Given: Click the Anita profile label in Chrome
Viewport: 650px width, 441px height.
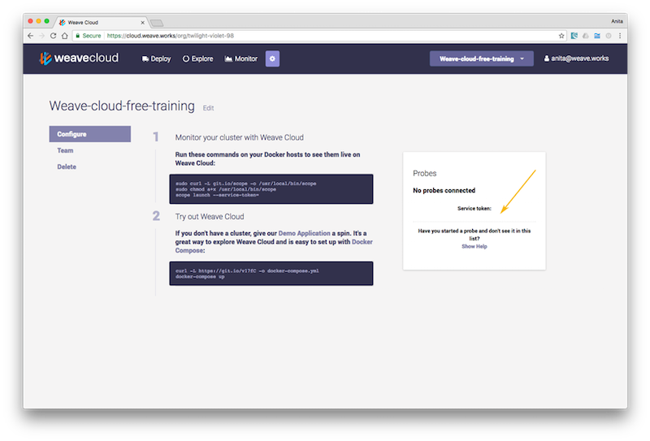Looking at the screenshot, I should click(x=617, y=21).
